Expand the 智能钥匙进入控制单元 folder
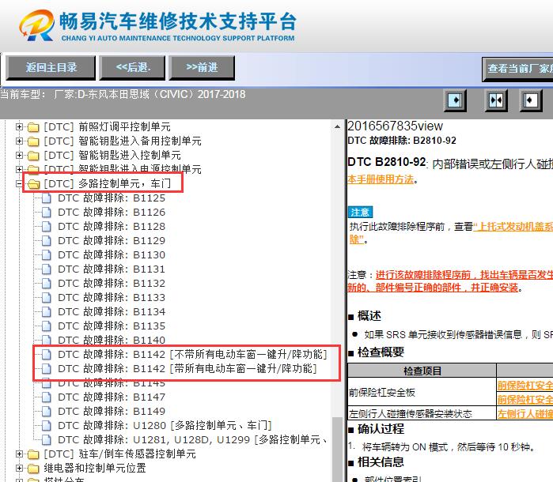The width and height of the screenshot is (553, 482). [x=20, y=155]
